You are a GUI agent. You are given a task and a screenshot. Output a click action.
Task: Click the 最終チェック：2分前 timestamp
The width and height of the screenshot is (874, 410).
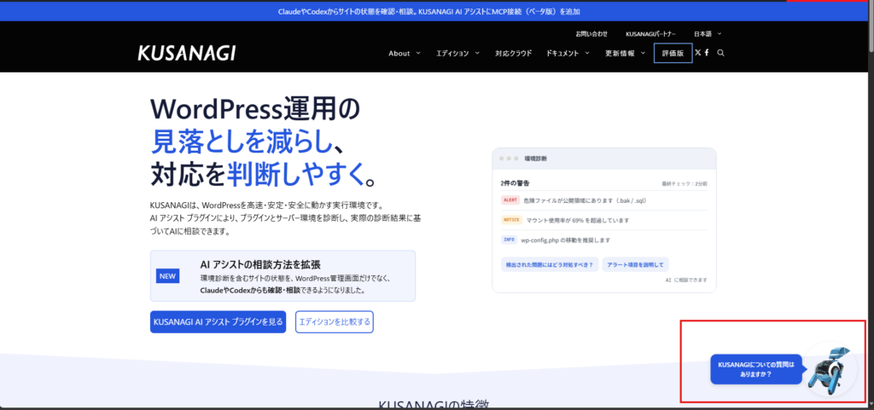[x=685, y=183]
